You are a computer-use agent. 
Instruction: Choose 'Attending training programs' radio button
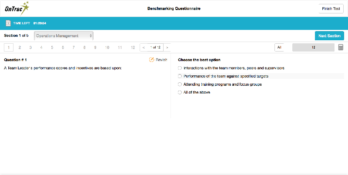[x=180, y=84]
